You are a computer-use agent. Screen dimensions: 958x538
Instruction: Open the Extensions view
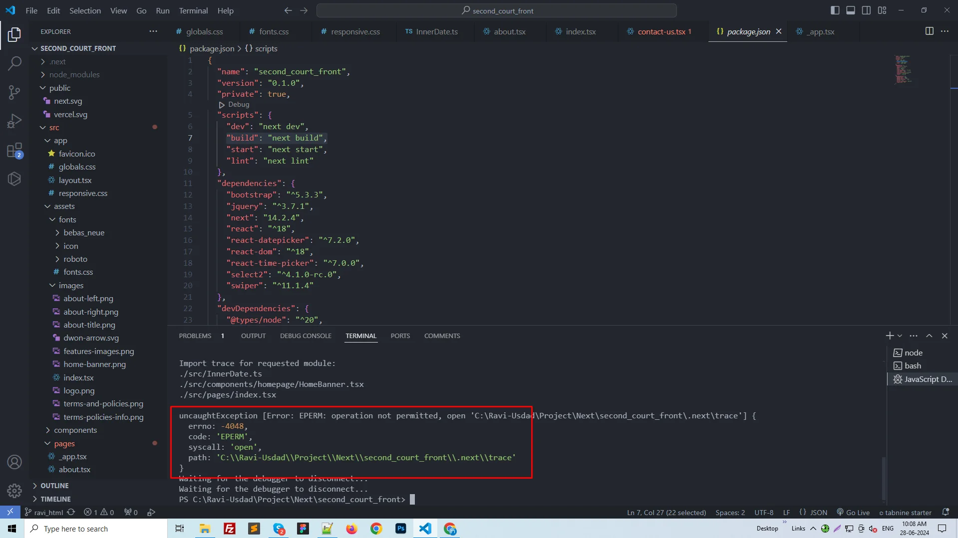coord(14,150)
